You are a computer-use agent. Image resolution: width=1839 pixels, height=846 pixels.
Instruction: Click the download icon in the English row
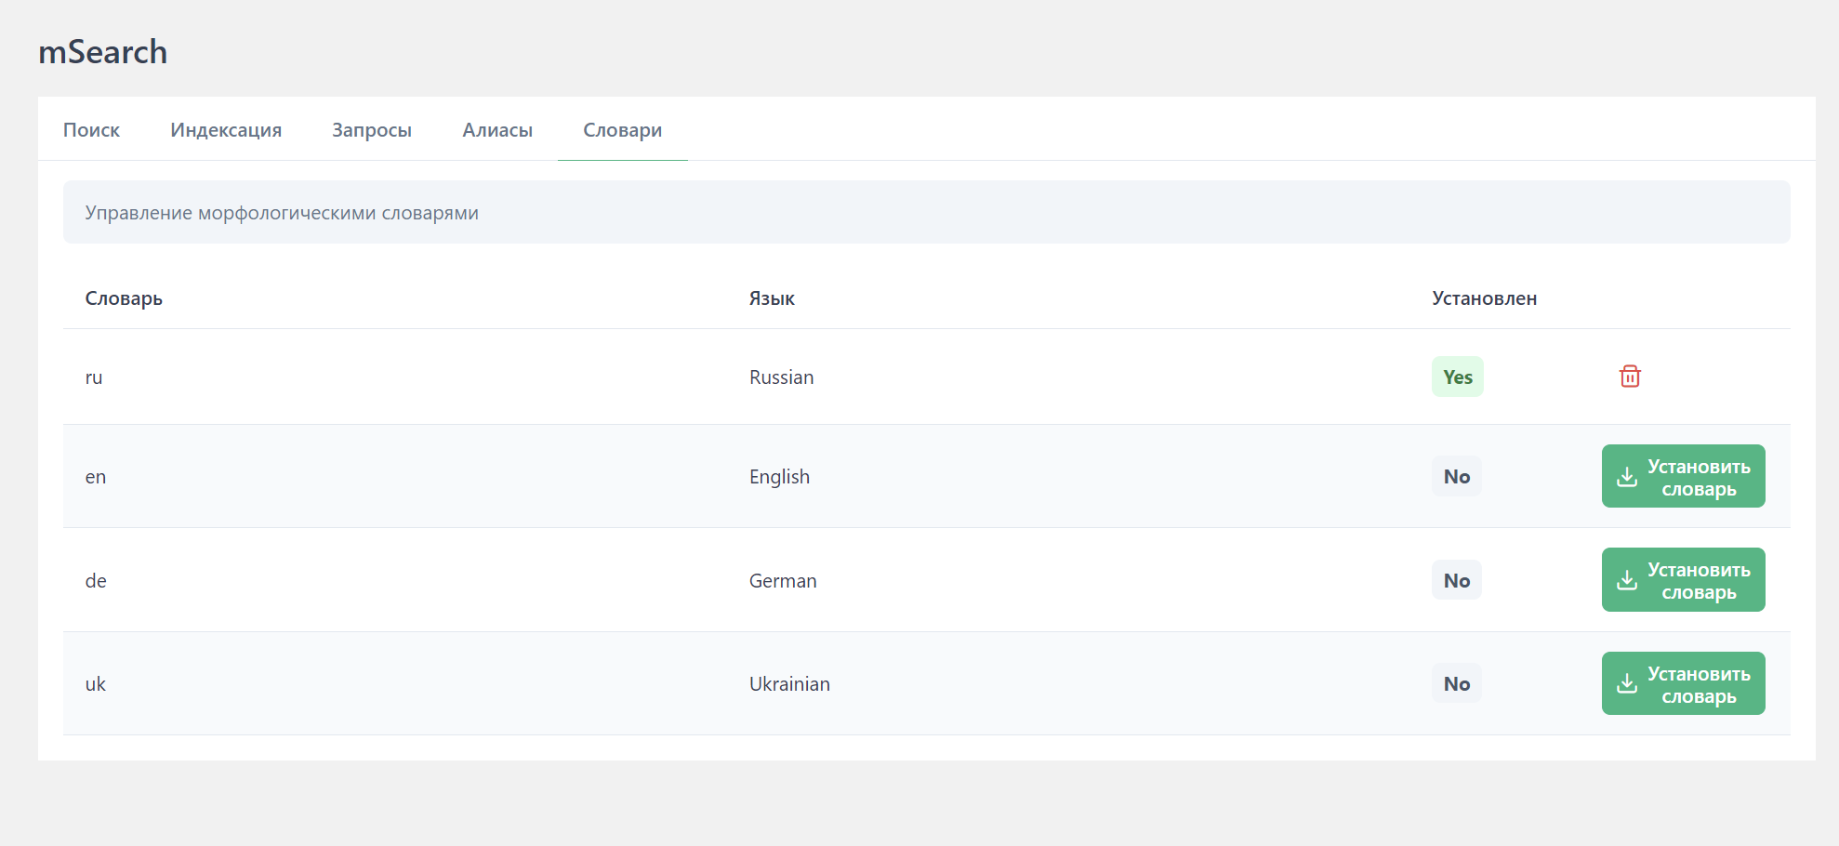tap(1627, 477)
